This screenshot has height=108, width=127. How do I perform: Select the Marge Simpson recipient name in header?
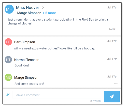tap(29, 13)
